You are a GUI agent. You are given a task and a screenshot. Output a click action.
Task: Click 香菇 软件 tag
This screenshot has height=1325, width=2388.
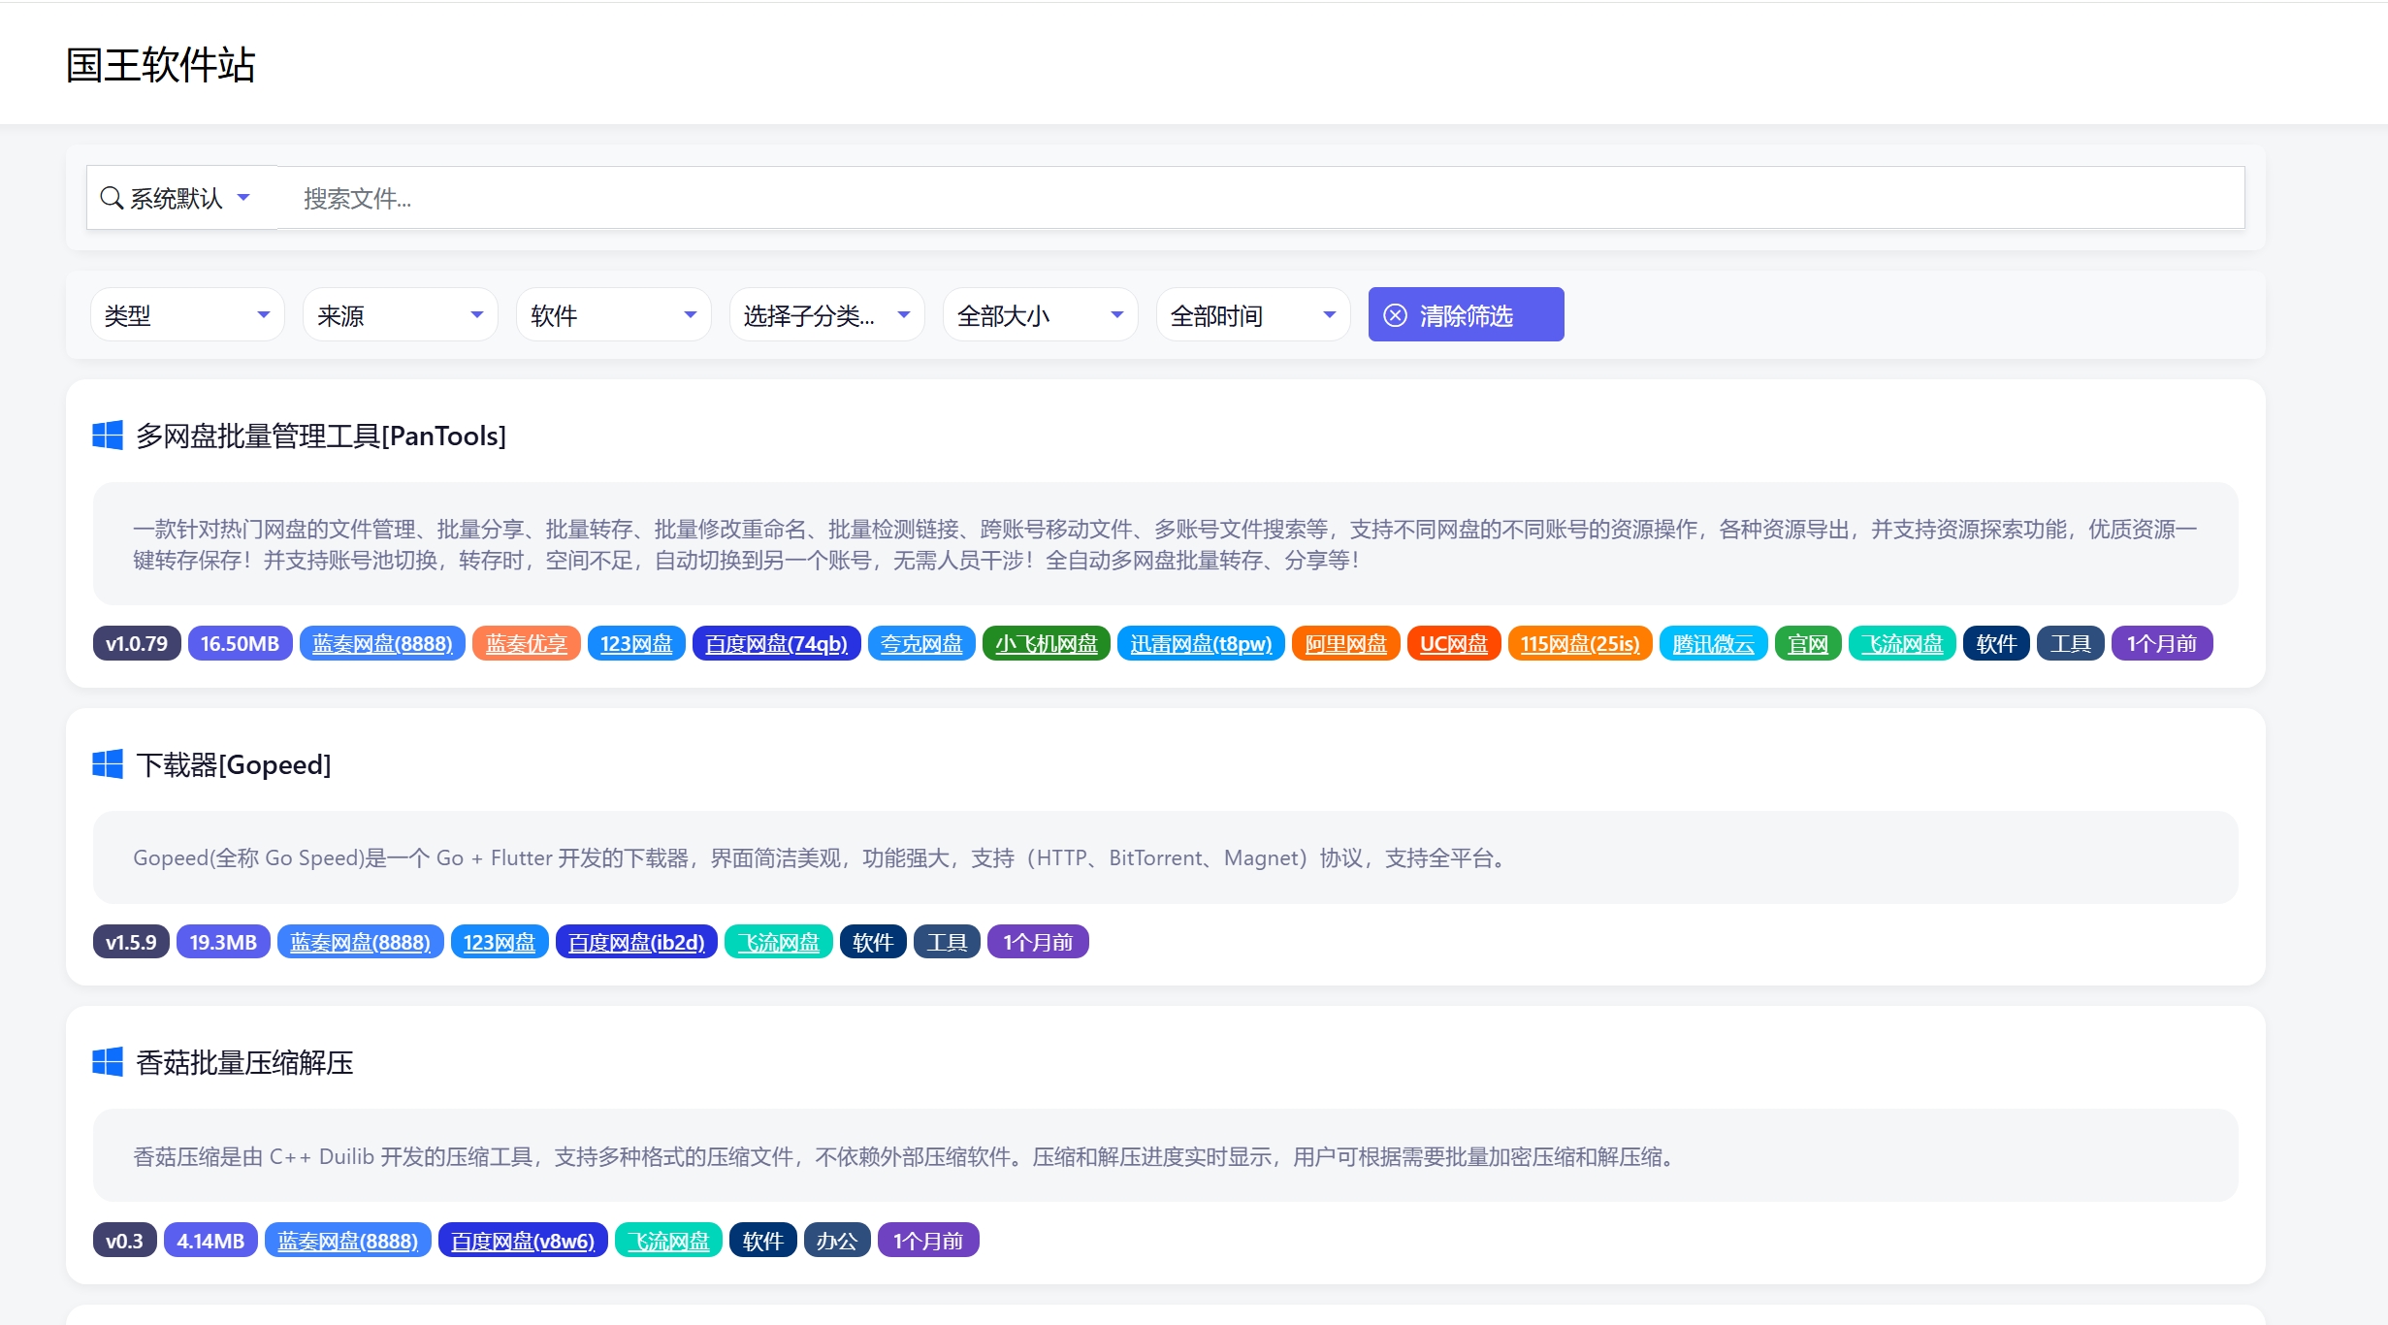click(x=763, y=1240)
